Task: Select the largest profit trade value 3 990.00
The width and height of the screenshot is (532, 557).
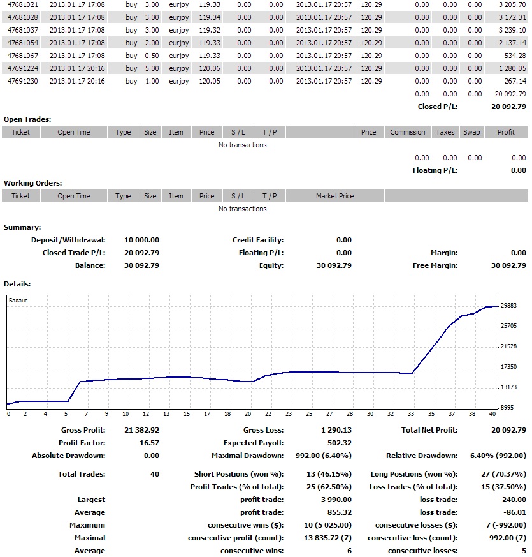Action: tap(336, 500)
